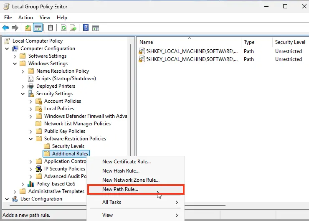Sort list by the Type column header
The height and width of the screenshot is (221, 309).
pyautogui.click(x=249, y=42)
